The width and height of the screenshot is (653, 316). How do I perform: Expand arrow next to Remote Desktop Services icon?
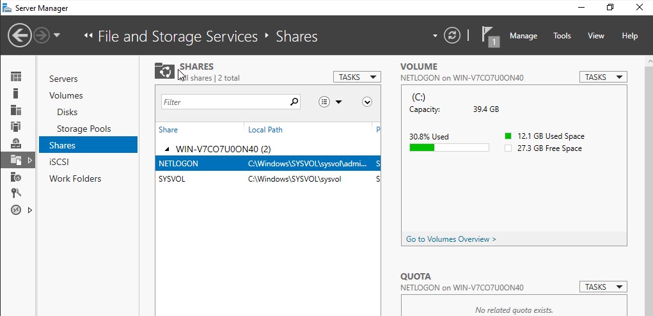[29, 210]
